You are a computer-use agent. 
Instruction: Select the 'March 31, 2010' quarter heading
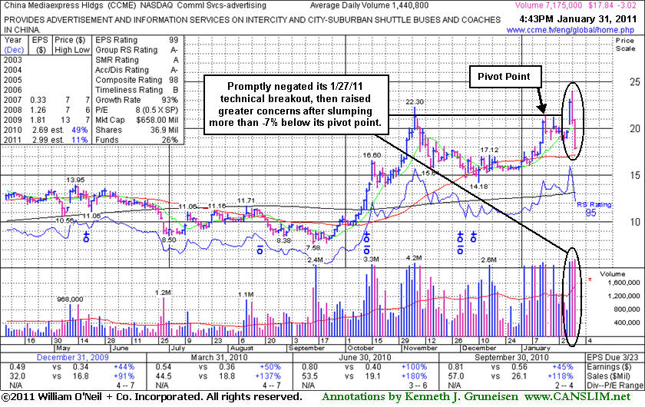pyautogui.click(x=220, y=357)
